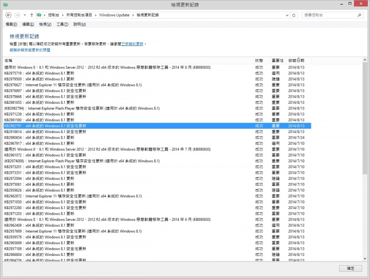The image size is (370, 279).
Task: Click the Refresh button in the address bar
Action: 294,15
